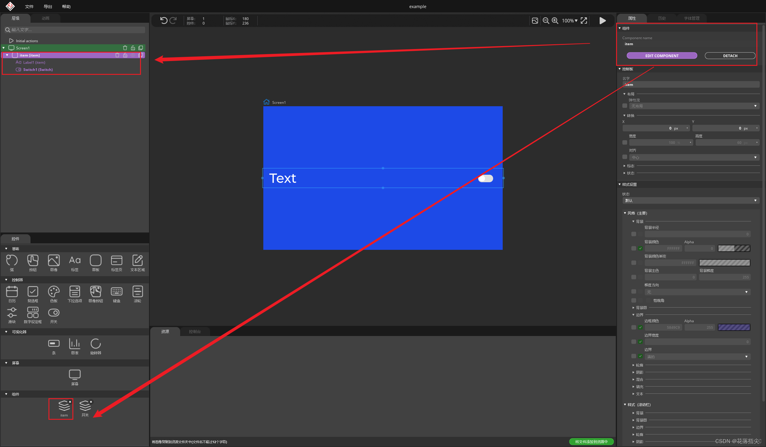Select the Slider (滑块) widget icon
This screenshot has width=766, height=447.
coord(12,313)
